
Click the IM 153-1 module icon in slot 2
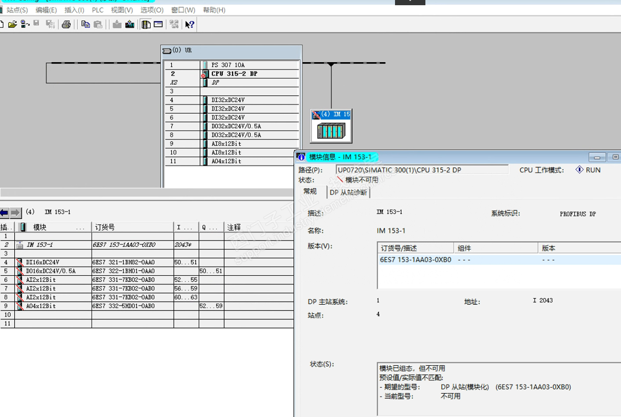tap(20, 245)
